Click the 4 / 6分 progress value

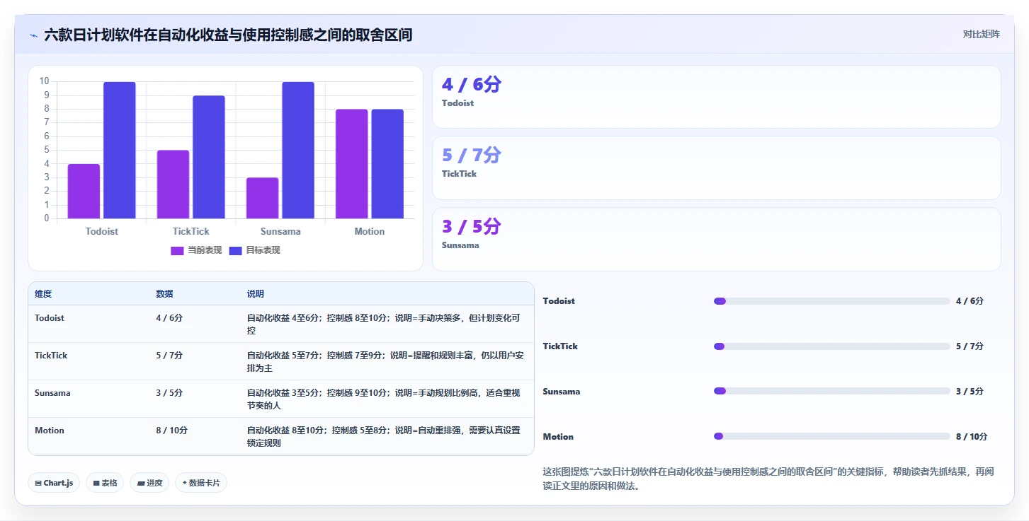pyautogui.click(x=970, y=301)
